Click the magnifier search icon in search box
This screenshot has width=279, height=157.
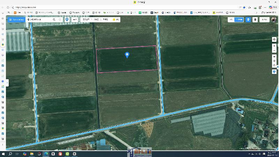click(x=54, y=20)
